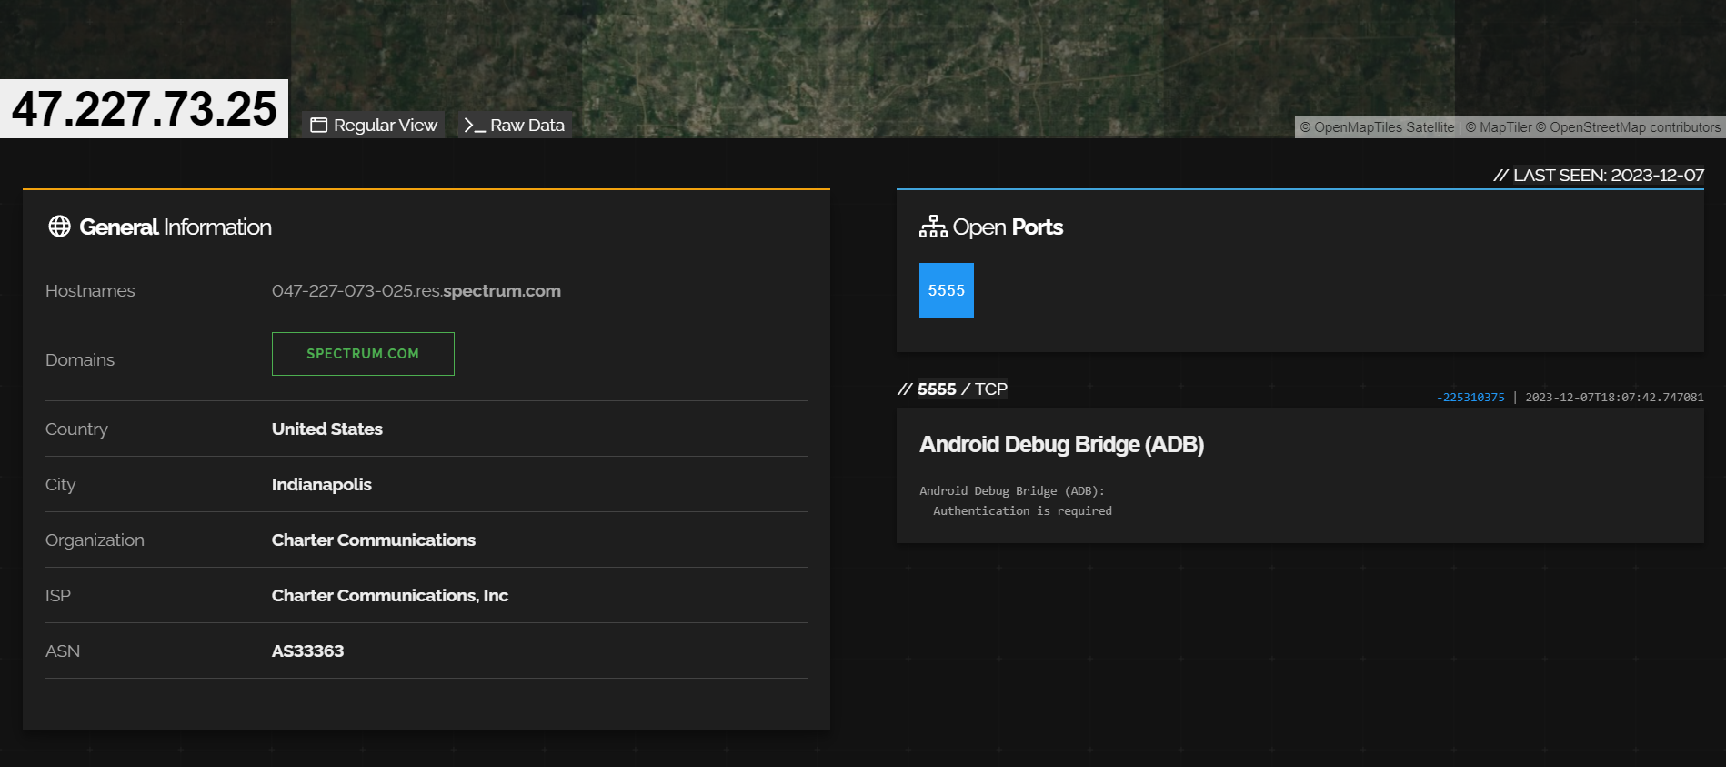Click the AS33363 ASN value
This screenshot has width=1726, height=767.
click(307, 651)
